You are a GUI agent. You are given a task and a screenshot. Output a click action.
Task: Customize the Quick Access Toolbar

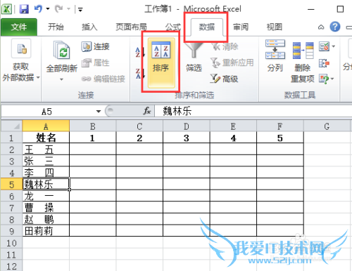(80, 10)
